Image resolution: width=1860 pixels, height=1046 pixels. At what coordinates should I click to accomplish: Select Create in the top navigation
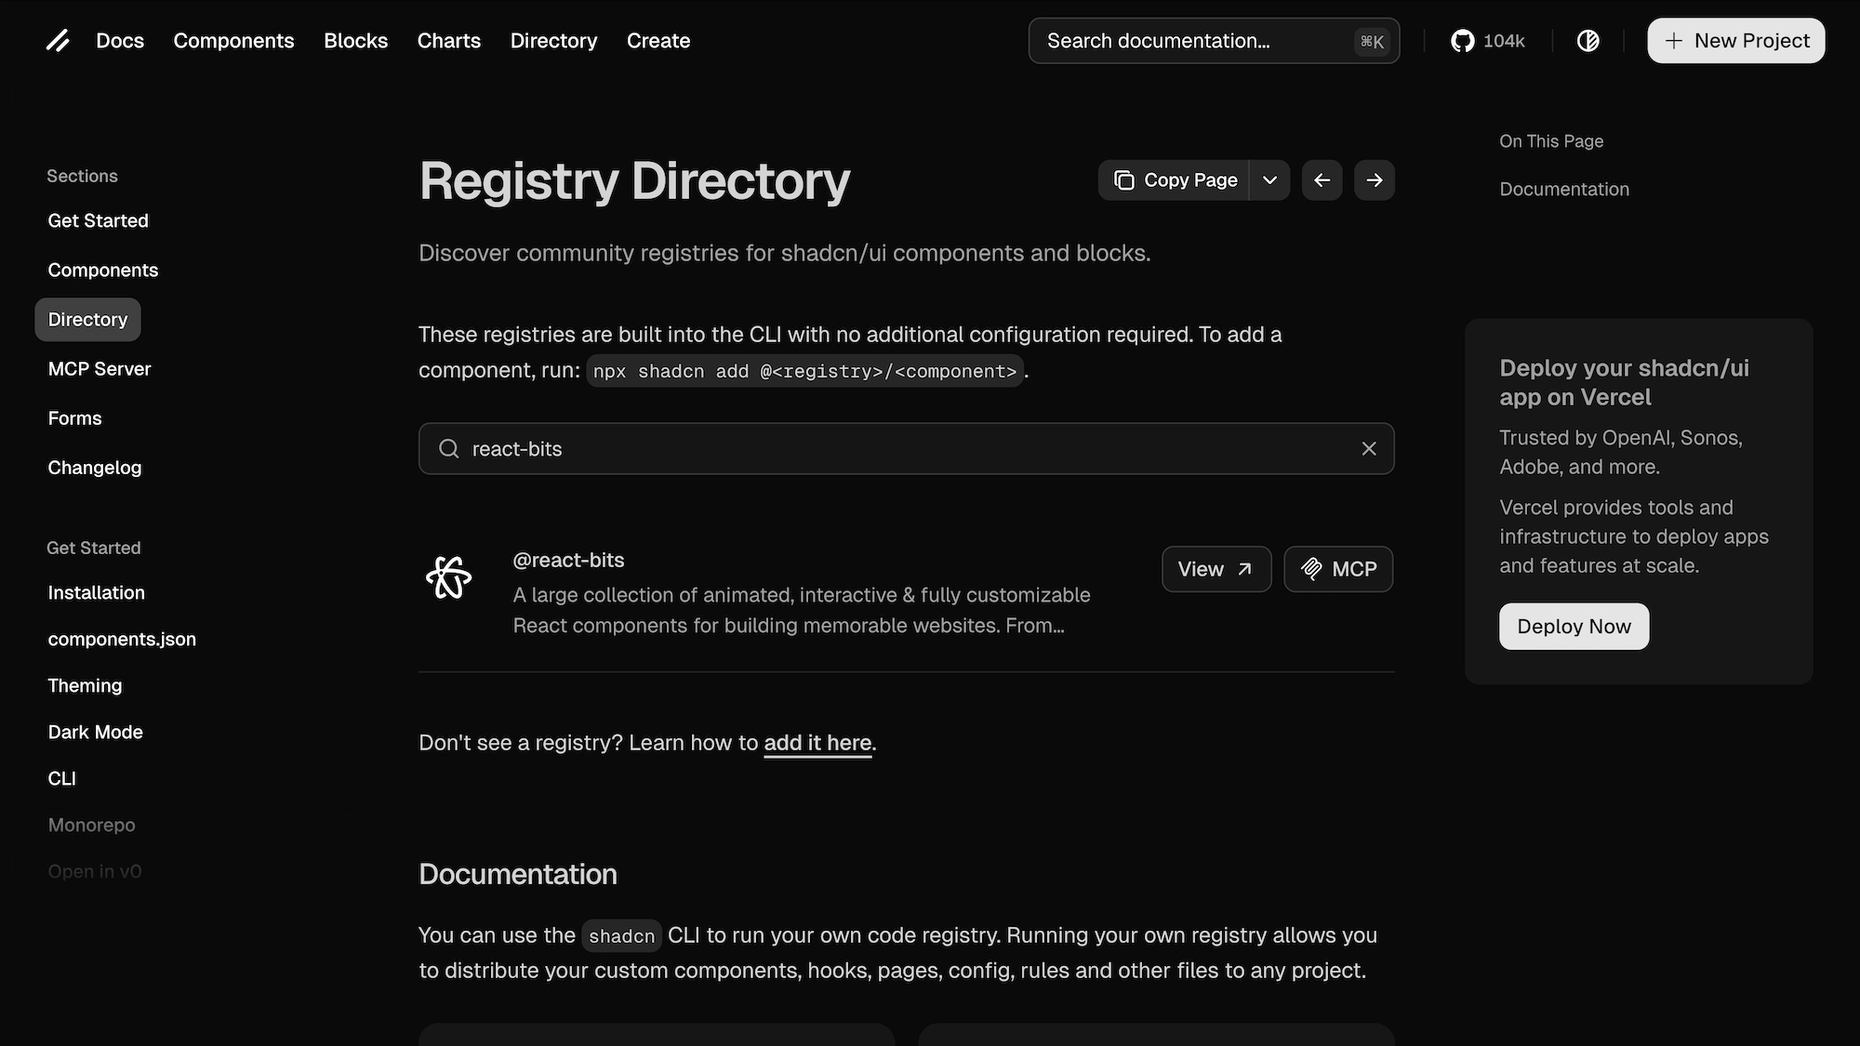coord(658,40)
